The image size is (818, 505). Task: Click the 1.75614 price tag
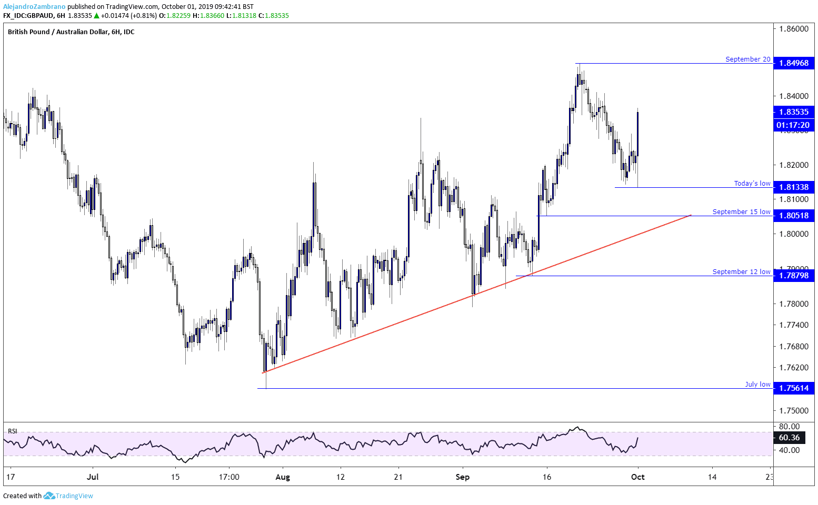(794, 388)
